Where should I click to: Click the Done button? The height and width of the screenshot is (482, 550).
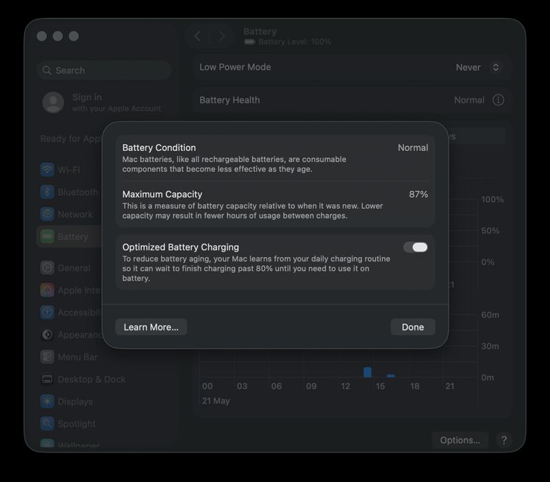click(413, 327)
